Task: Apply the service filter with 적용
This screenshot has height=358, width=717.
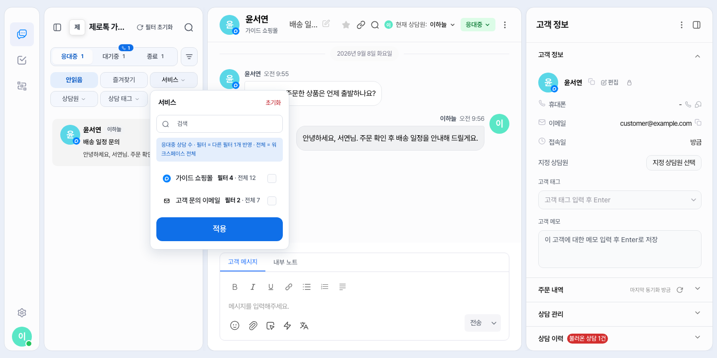Action: click(220, 229)
